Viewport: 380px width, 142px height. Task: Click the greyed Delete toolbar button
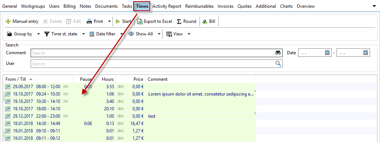[52, 21]
